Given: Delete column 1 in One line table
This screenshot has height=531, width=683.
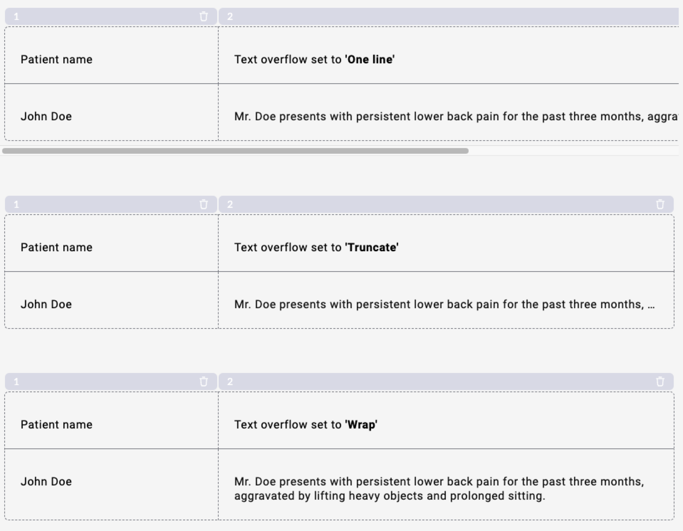Looking at the screenshot, I should tap(203, 16).
